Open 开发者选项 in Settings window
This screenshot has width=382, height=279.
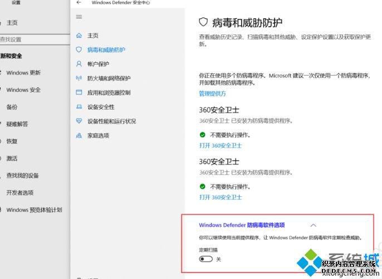point(20,193)
